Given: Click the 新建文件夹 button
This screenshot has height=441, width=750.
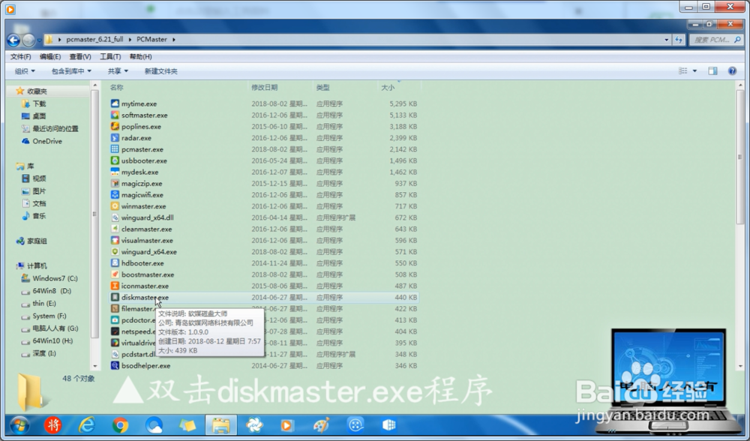Looking at the screenshot, I should click(x=160, y=70).
